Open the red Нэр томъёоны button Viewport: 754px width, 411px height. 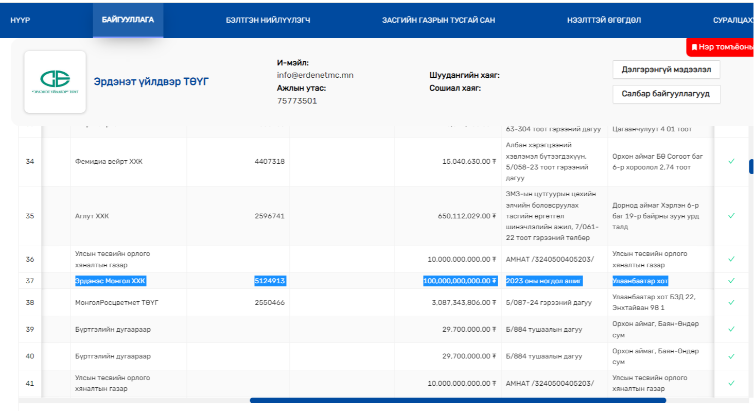[722, 47]
